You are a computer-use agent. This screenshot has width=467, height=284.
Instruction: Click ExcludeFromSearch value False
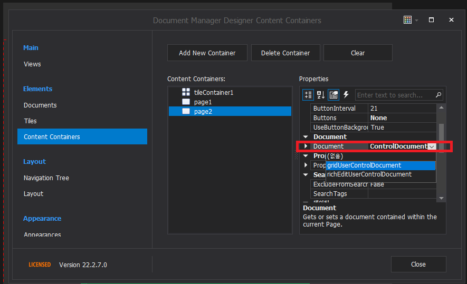click(x=403, y=184)
